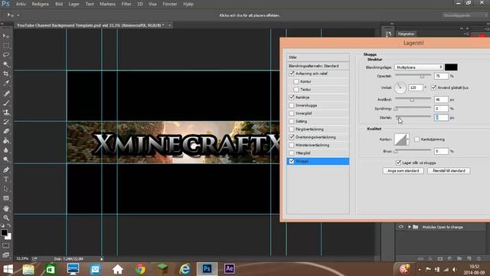
Task: Open the Lager menu
Action: tap(74, 4)
